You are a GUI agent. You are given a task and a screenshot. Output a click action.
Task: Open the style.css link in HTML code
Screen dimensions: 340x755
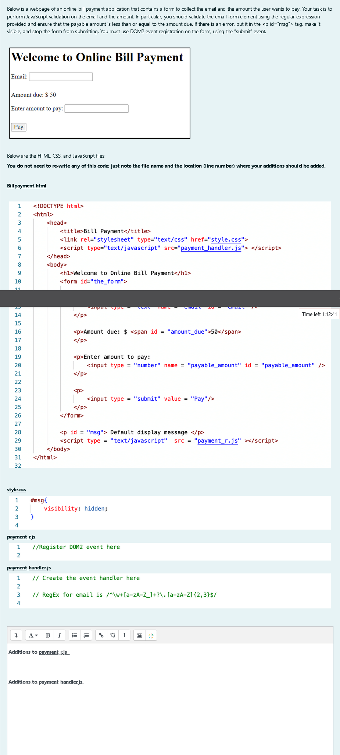click(x=226, y=240)
